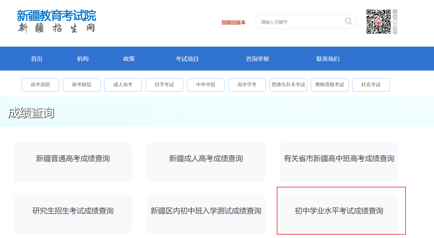Viewport: 434px width, 238px height.
Task: Select the 研考研招 category button
Action: [82, 85]
